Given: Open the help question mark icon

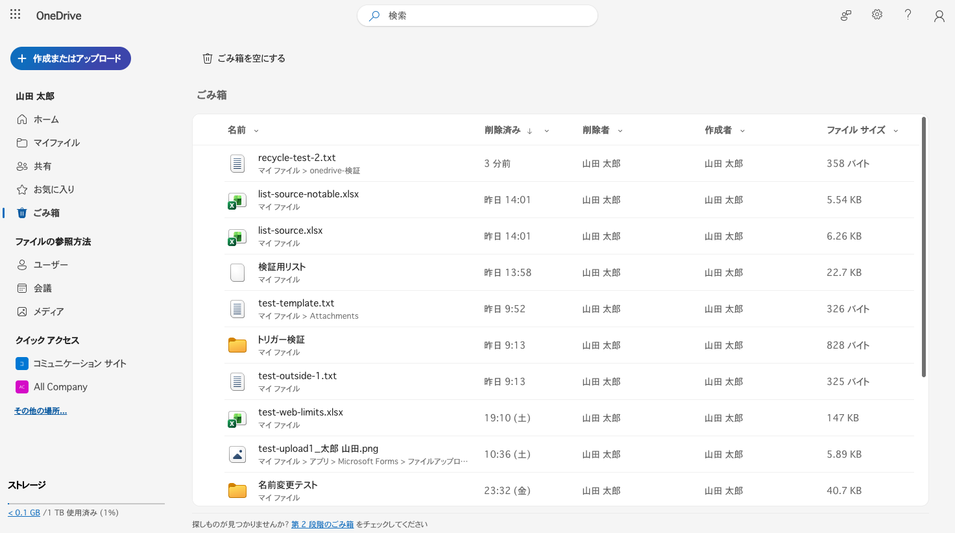Looking at the screenshot, I should (x=908, y=15).
